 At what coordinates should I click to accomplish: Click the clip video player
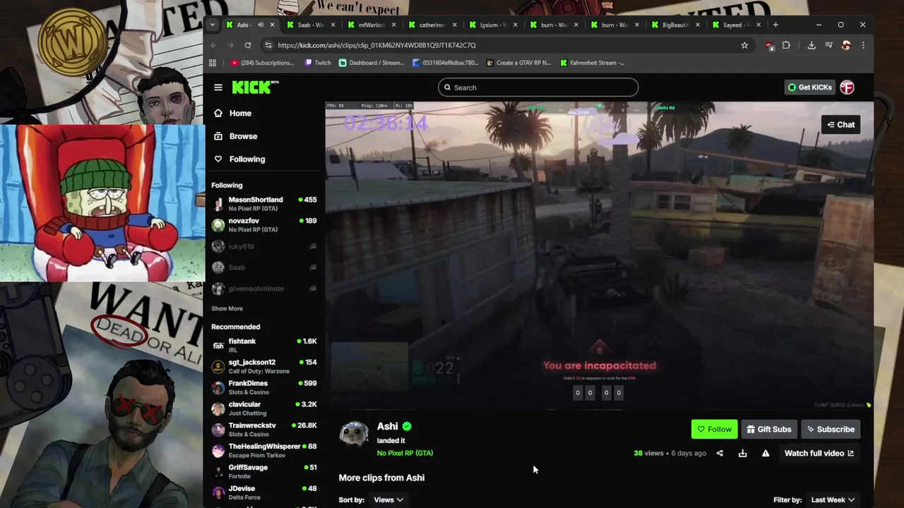tap(599, 255)
